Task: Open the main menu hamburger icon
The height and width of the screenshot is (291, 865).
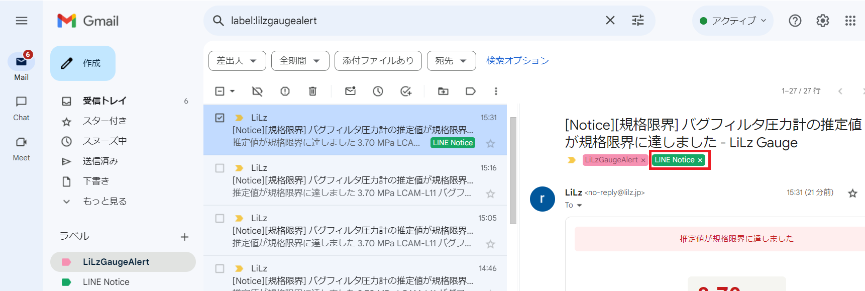Action: pos(21,21)
